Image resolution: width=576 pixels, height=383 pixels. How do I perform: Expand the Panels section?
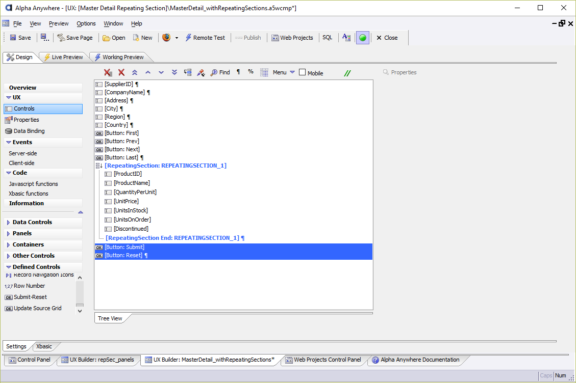pos(9,234)
